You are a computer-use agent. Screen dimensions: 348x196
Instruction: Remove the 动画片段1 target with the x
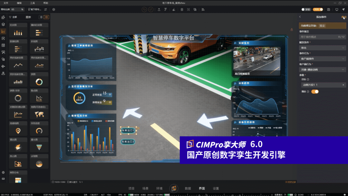[x=343, y=85]
